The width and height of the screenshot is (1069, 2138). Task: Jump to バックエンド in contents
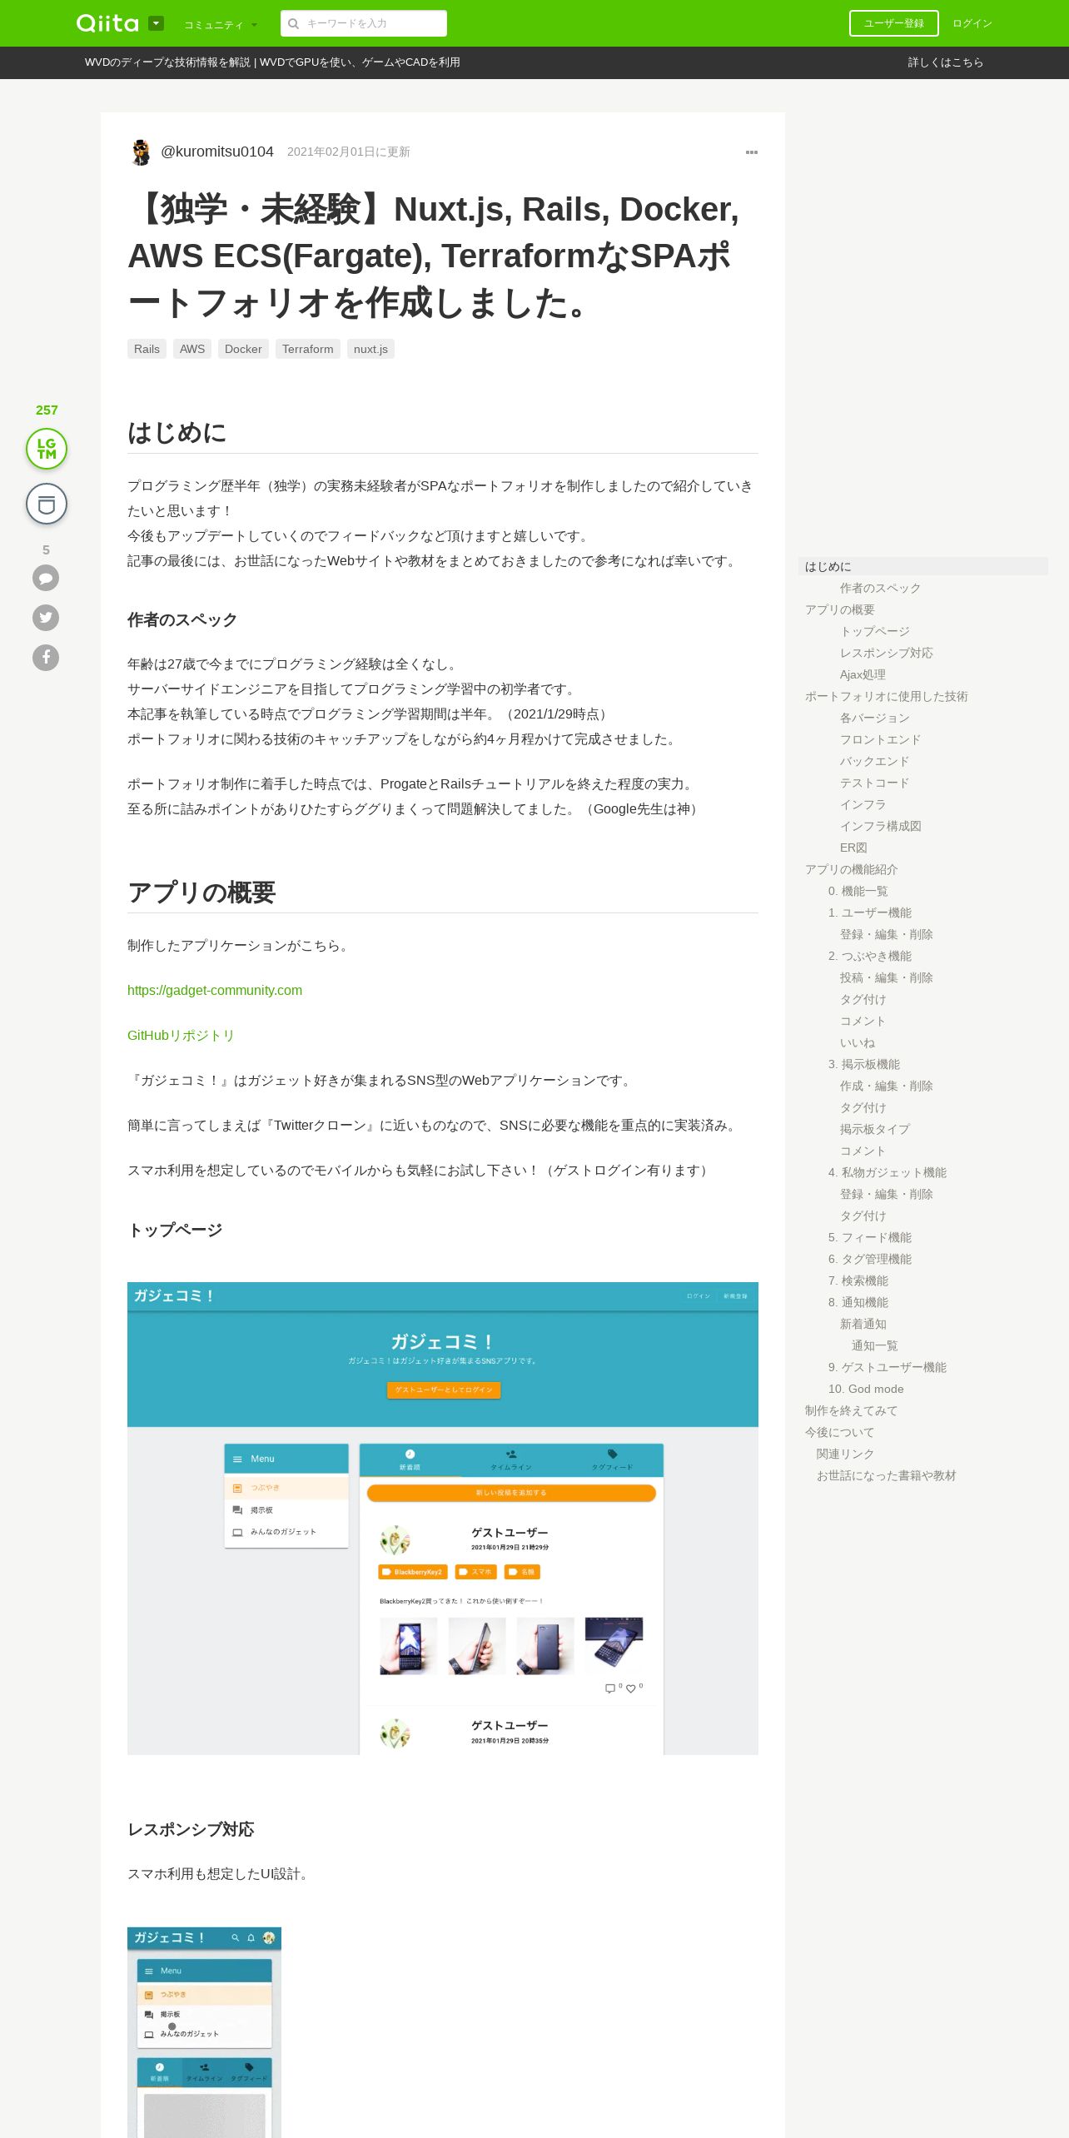coord(874,761)
